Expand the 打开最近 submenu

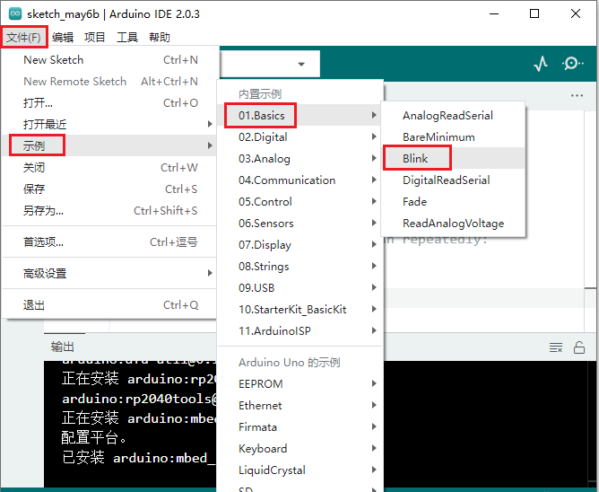pos(110,124)
